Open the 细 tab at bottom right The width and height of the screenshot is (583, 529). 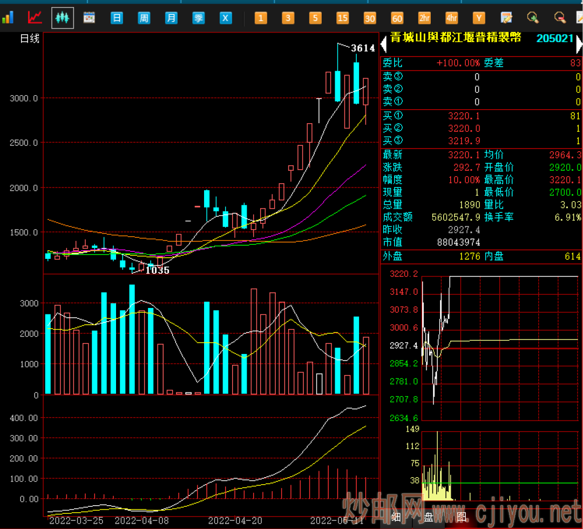[x=395, y=517]
